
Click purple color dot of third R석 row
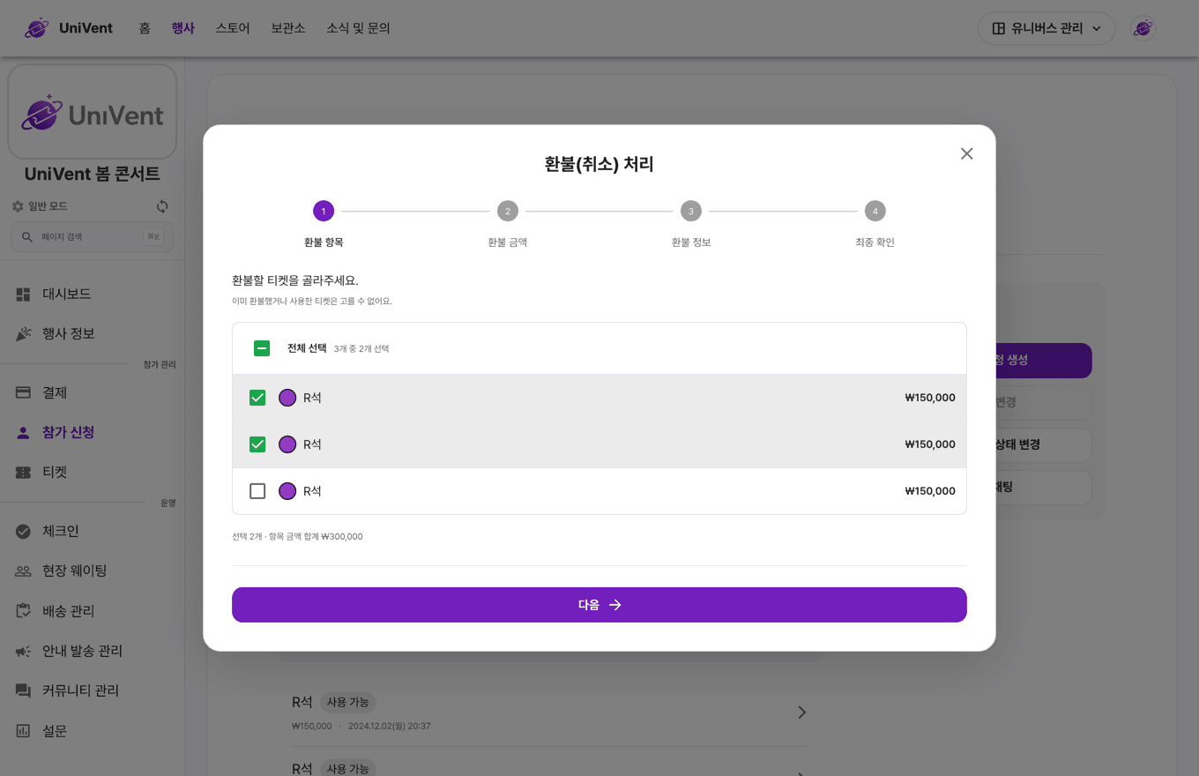[287, 491]
